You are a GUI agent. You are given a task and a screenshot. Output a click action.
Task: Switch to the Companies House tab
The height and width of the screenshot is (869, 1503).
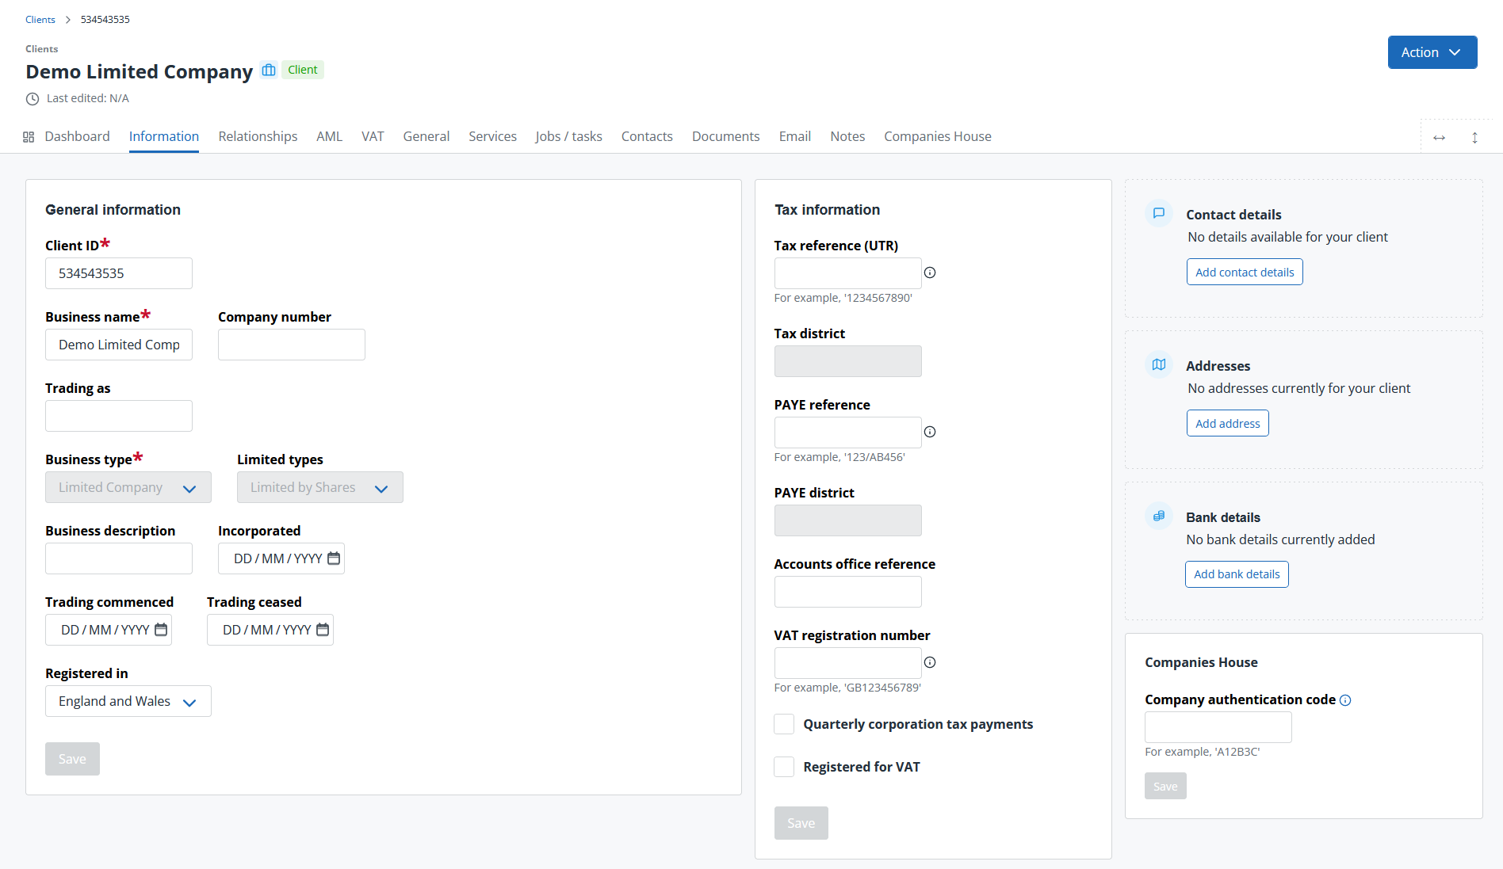(937, 136)
